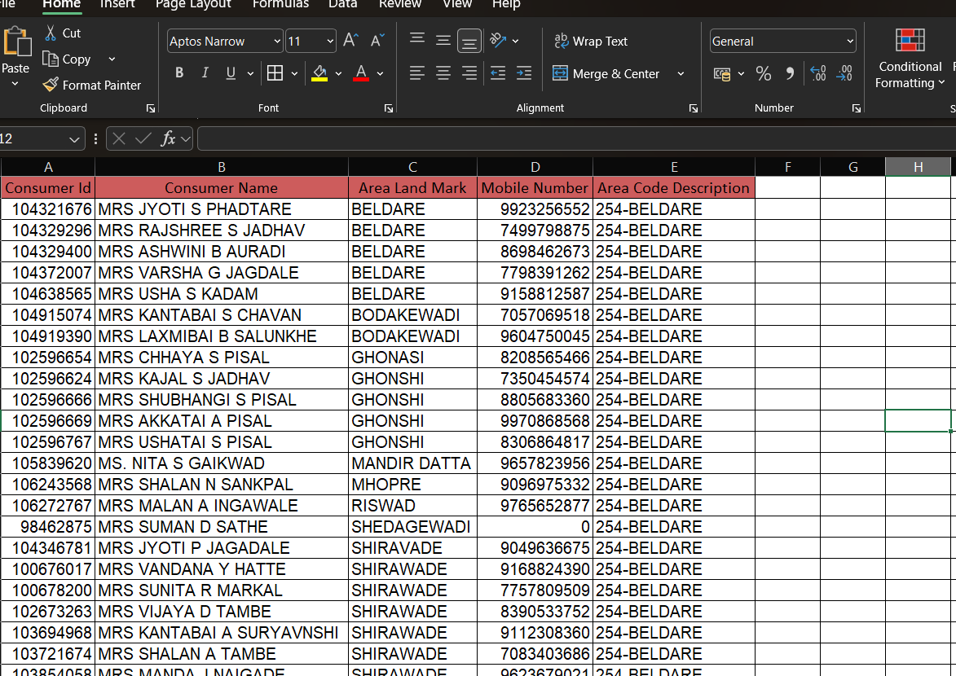Expand the Merge & Center dropdown arrow
The width and height of the screenshot is (956, 676).
click(681, 74)
